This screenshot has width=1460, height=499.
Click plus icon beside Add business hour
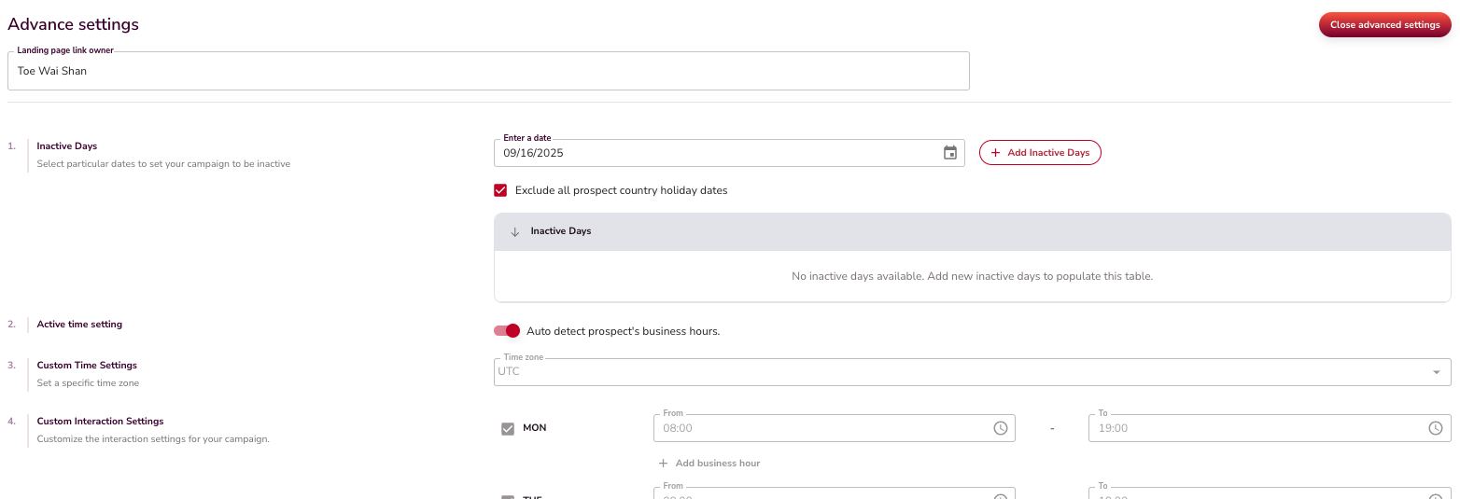point(663,464)
